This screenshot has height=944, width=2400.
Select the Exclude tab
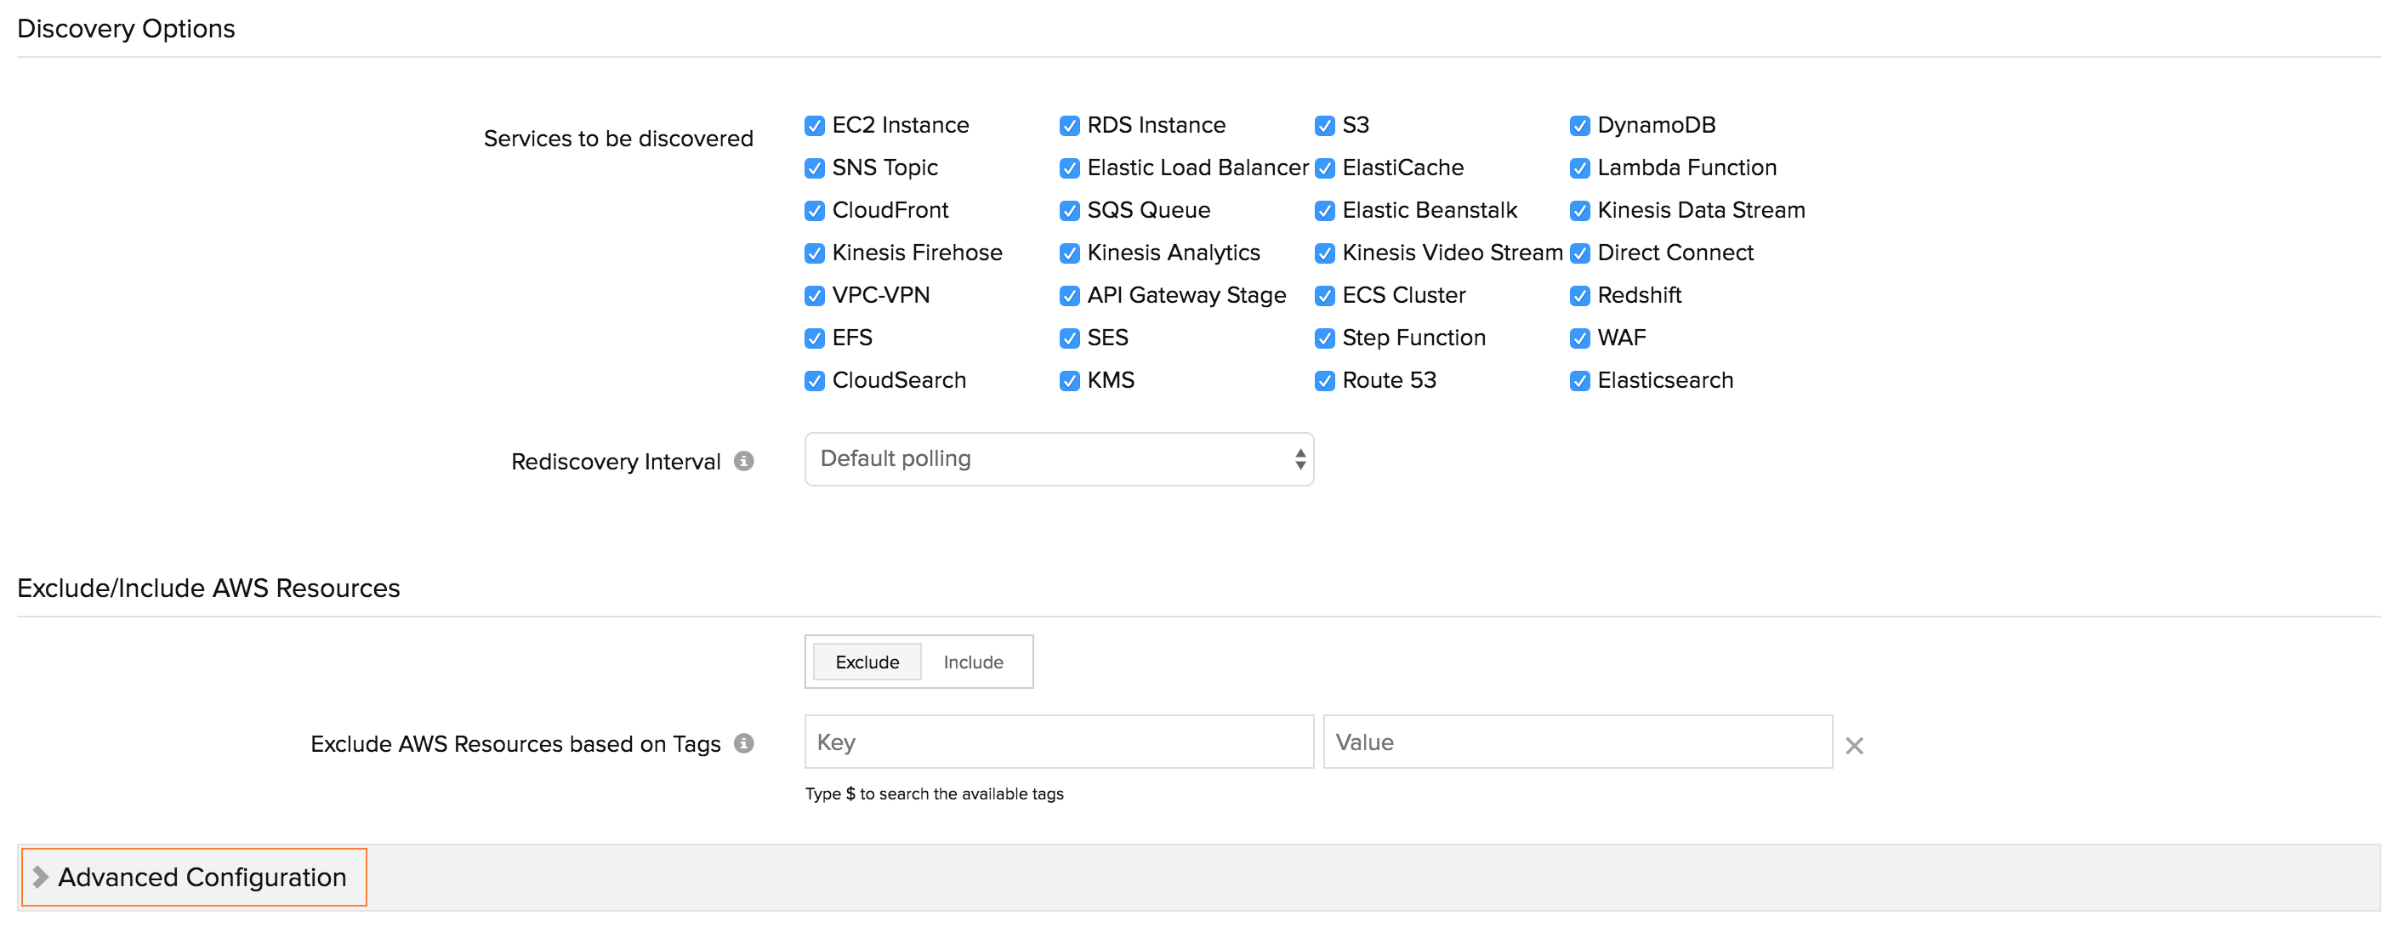[x=867, y=663]
